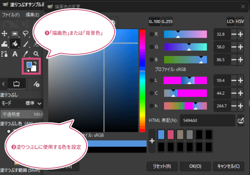Select the Warp Transform tool icon
Screen dimensions: 250x175
click(x=4, y=44)
